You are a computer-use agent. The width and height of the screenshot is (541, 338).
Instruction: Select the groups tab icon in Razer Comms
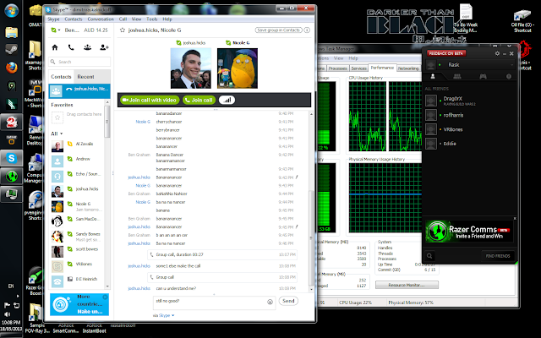[x=457, y=77]
